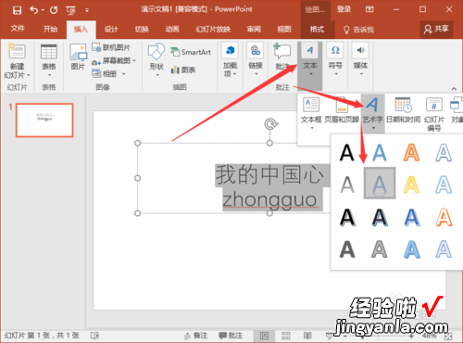Switch to the 设计 tab
Screen dimensions: 463x343
pyautogui.click(x=111, y=30)
